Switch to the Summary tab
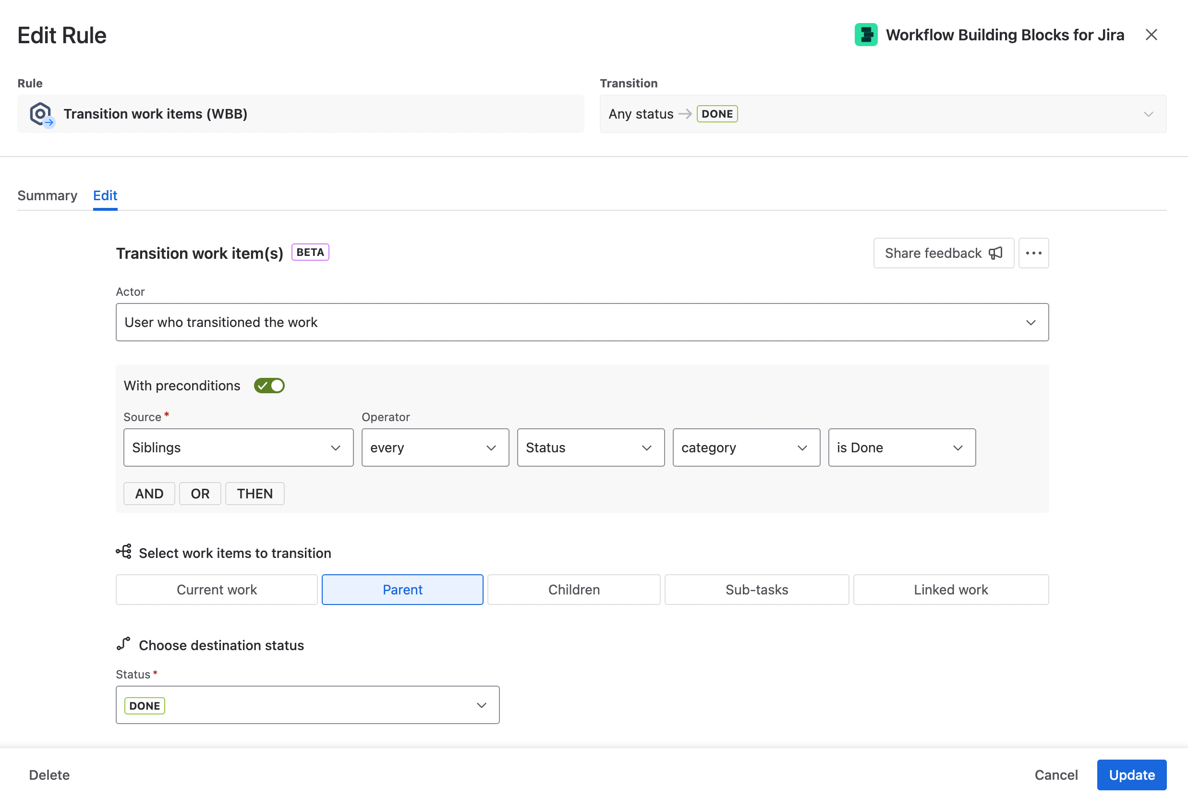 [47, 195]
